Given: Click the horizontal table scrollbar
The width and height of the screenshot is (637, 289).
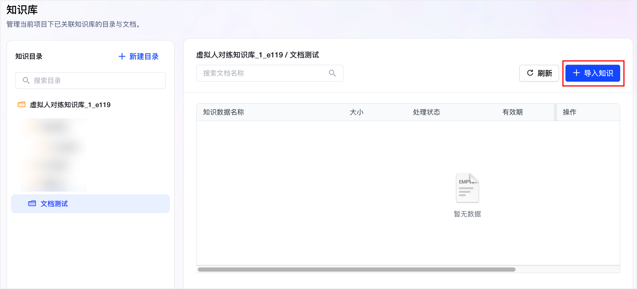Looking at the screenshot, I should tap(356, 270).
